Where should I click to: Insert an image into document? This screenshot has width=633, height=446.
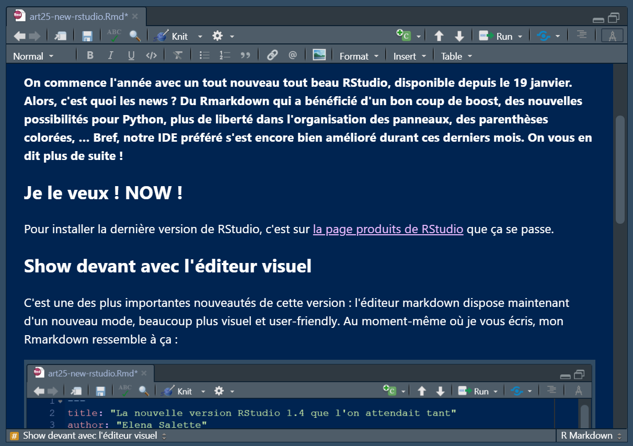(x=319, y=55)
